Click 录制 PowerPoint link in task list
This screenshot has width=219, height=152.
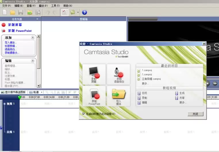tap(20, 31)
